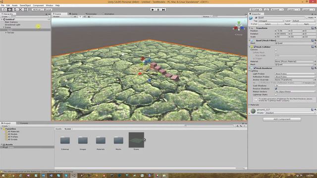Edit the Rotation X field

pyautogui.click(x=282, y=34)
